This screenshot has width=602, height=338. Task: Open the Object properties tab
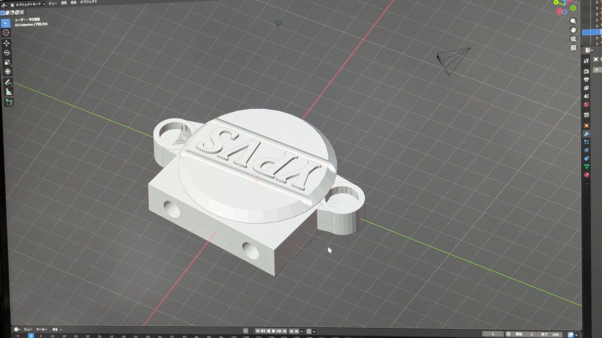tap(586, 125)
